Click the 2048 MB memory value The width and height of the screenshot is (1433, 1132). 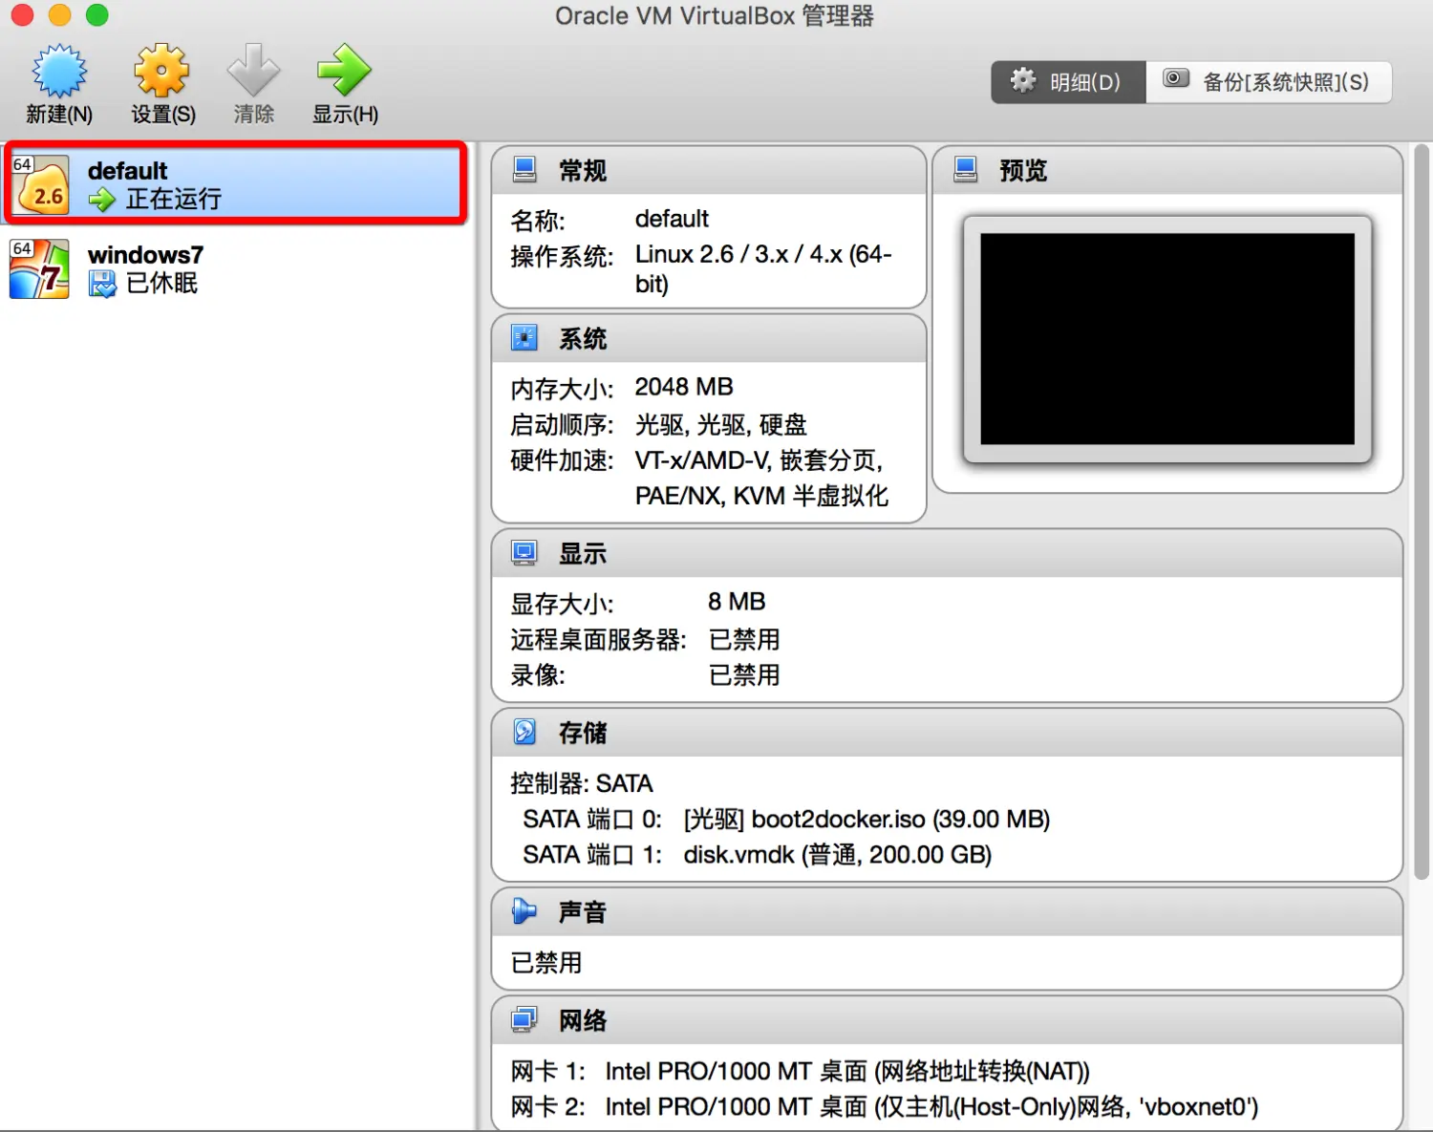point(684,387)
